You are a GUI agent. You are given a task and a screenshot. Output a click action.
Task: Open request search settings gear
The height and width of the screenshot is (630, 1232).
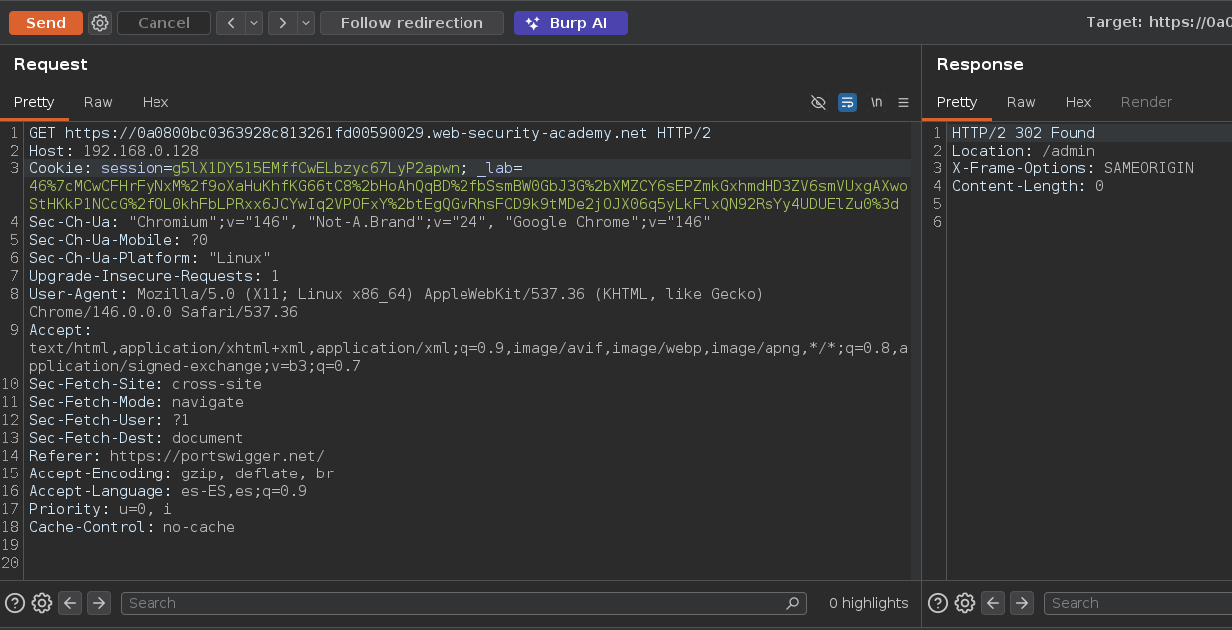tap(42, 603)
